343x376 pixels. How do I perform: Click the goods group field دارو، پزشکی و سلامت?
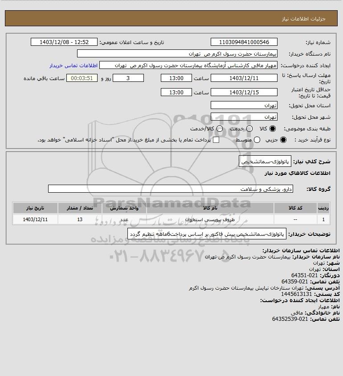(171, 189)
